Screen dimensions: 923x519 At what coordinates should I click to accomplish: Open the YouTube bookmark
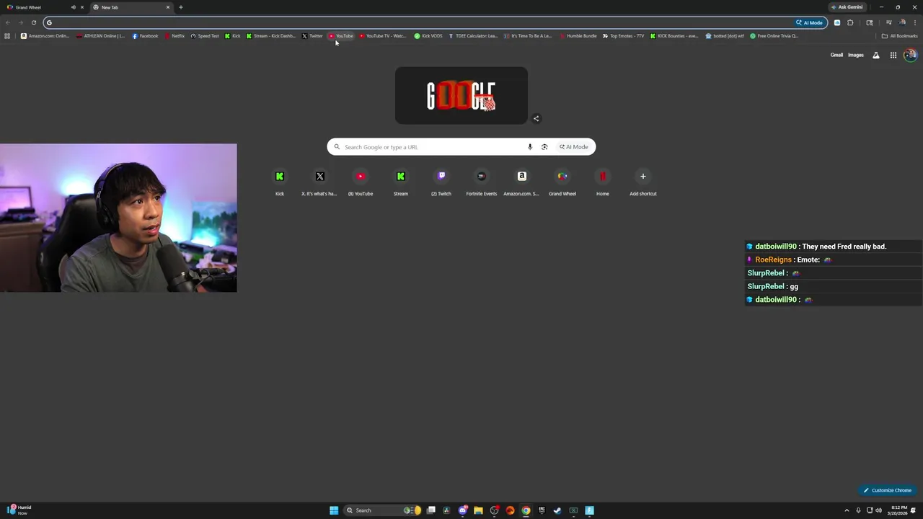pyautogui.click(x=341, y=36)
